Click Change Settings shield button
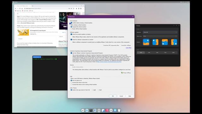This screenshot has height=114, width=202. point(126,73)
